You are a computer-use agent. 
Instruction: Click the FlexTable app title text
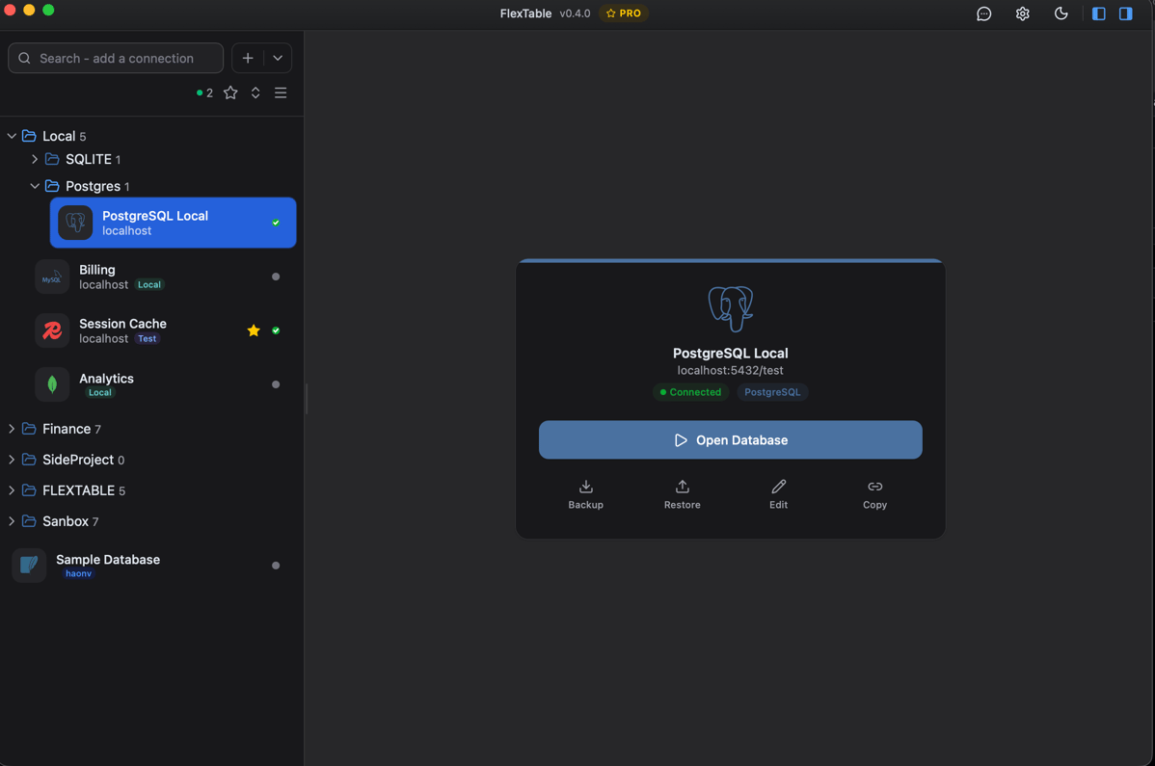coord(526,13)
